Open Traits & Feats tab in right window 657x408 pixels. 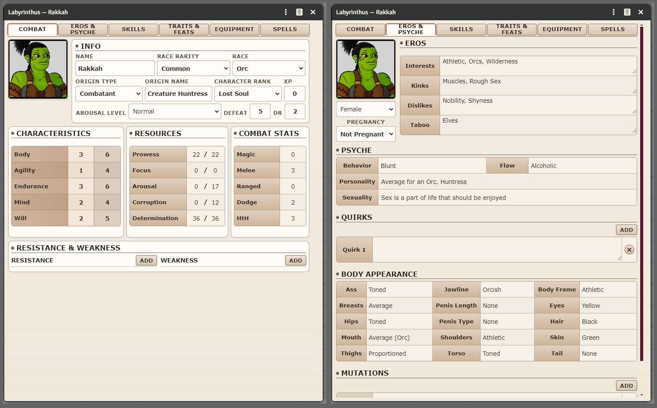512,29
